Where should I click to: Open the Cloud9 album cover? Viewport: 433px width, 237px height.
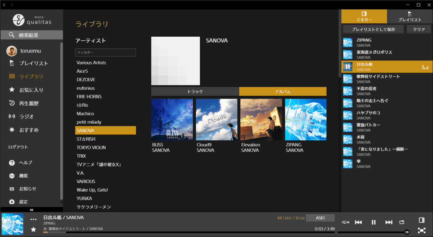pos(216,119)
